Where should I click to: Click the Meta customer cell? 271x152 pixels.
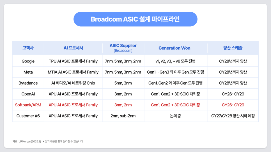(x=28, y=72)
